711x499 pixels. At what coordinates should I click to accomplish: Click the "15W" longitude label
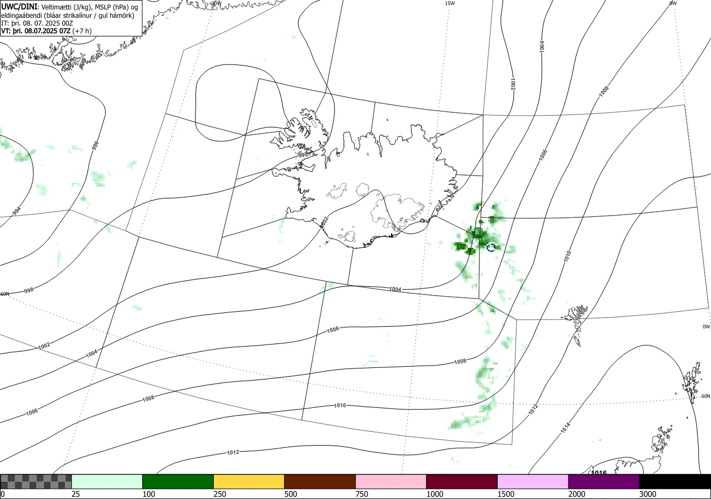(450, 3)
